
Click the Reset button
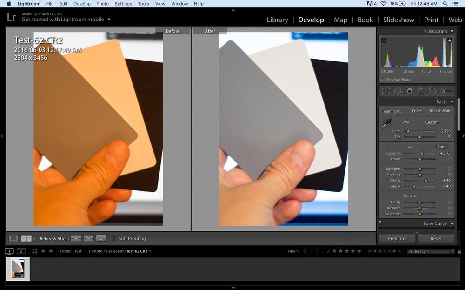coord(436,238)
